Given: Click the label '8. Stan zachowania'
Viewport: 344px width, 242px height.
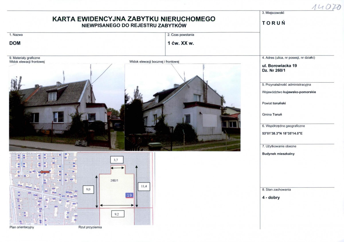Looking at the screenshot, I should coord(276,190).
